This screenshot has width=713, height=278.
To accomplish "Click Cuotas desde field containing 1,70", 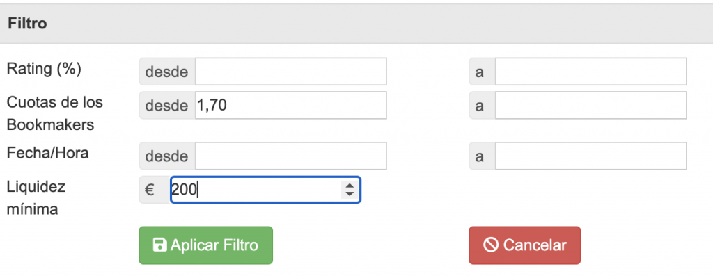I will (290, 106).
